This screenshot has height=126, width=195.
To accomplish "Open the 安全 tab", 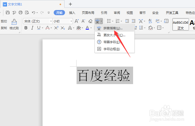I will (155, 13).
